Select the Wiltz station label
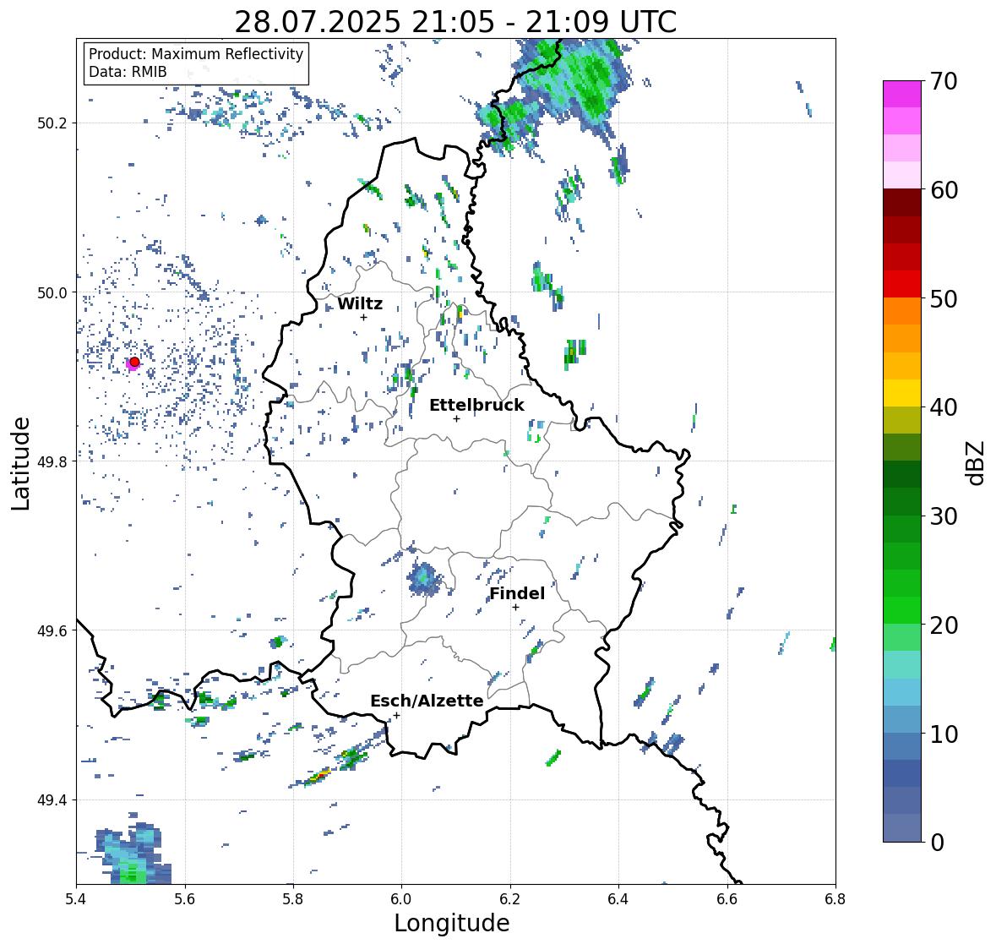The height and width of the screenshot is (944, 996). (360, 303)
